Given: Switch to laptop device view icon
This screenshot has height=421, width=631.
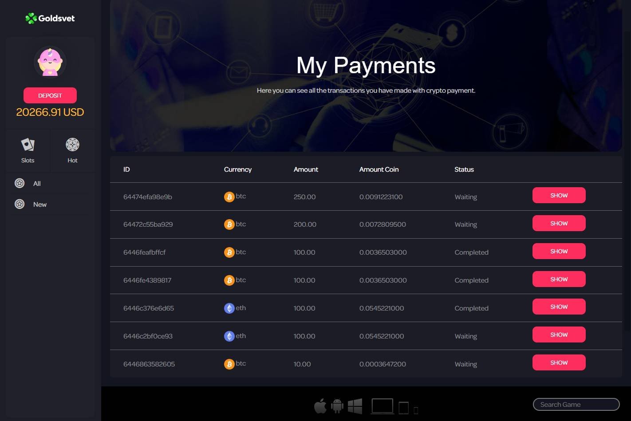Looking at the screenshot, I should (x=382, y=406).
